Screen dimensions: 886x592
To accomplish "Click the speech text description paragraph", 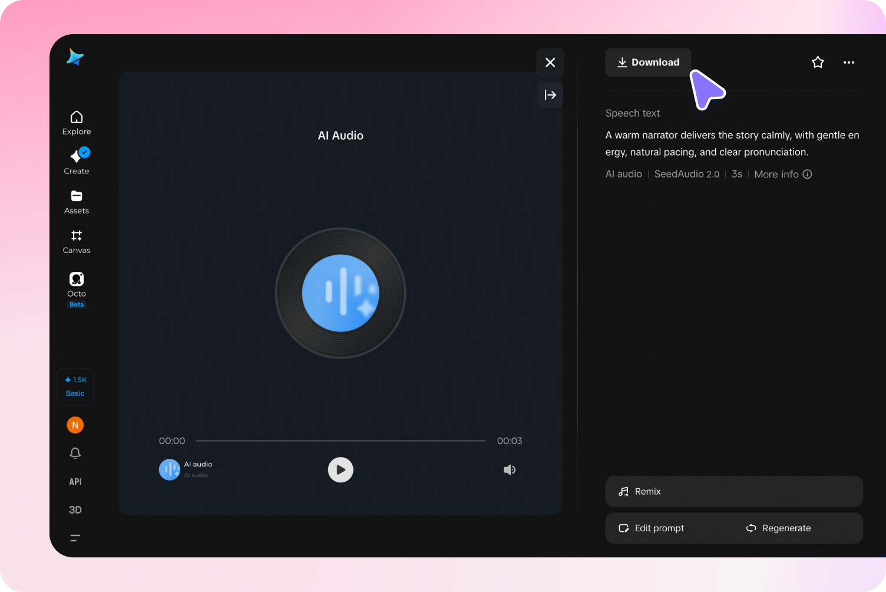I will click(x=732, y=143).
